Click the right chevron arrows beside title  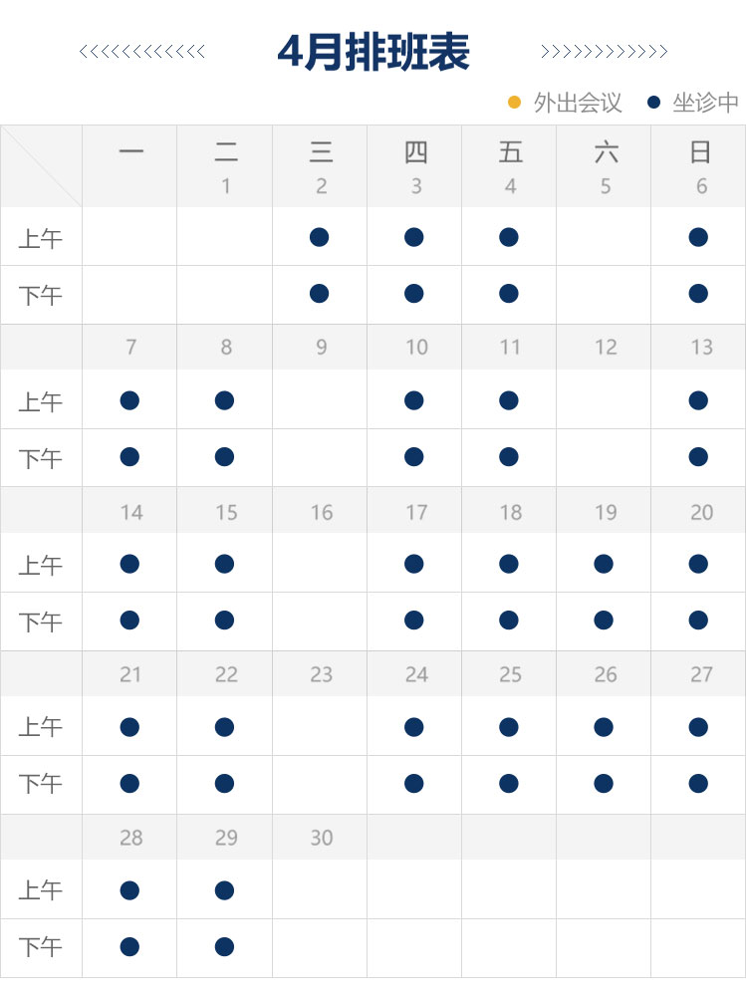point(604,52)
